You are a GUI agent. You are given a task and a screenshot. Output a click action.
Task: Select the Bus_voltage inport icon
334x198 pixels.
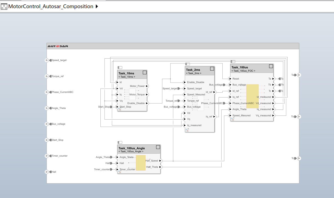coord(46,124)
